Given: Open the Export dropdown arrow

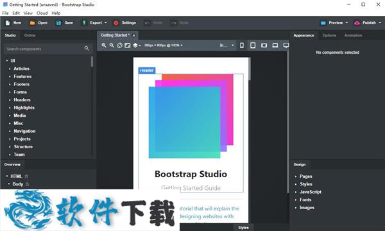Looking at the screenshot, I should coord(106,23).
